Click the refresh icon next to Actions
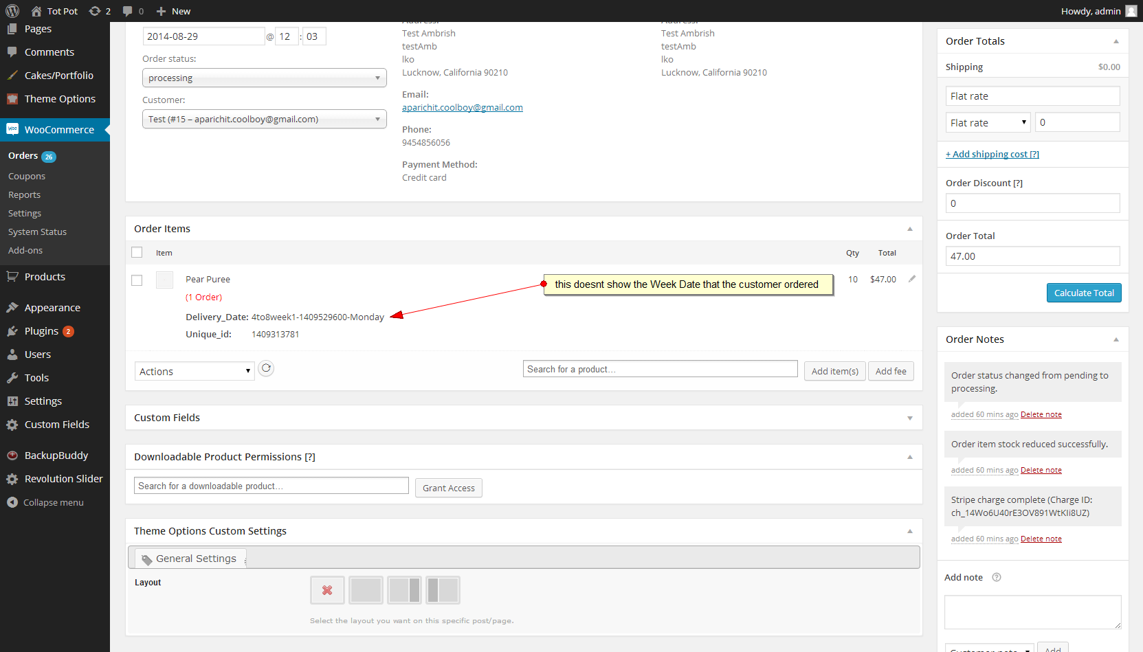Viewport: 1143px width, 652px height. 266,369
